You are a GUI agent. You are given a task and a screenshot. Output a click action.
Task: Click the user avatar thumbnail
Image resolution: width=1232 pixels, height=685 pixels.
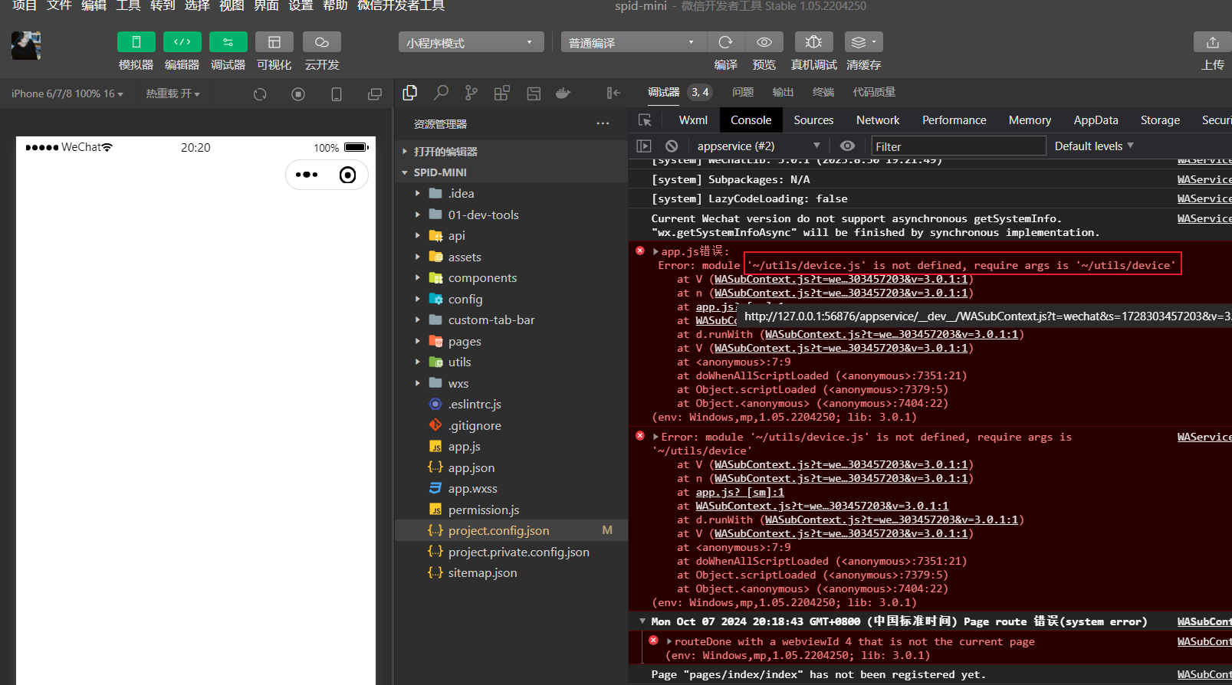tap(26, 45)
